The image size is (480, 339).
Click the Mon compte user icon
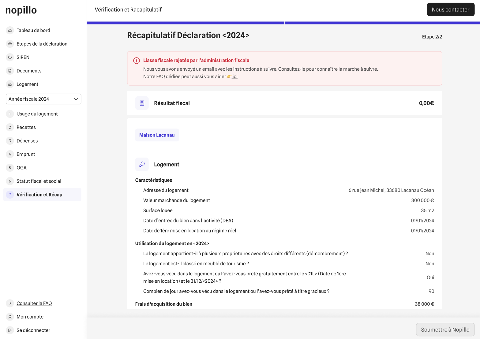click(x=10, y=317)
